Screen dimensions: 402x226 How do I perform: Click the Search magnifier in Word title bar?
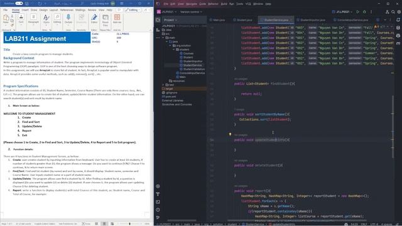click(x=82, y=4)
